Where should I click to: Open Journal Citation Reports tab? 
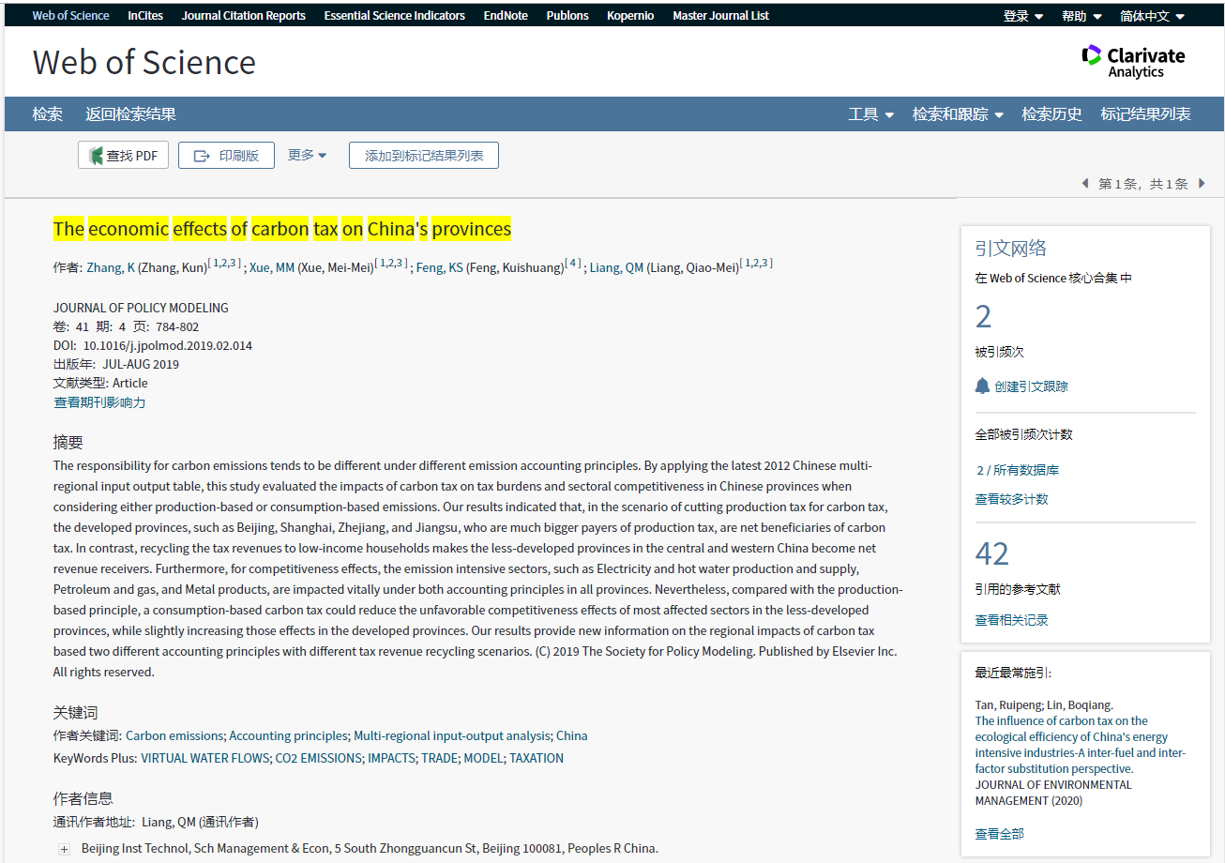click(243, 15)
